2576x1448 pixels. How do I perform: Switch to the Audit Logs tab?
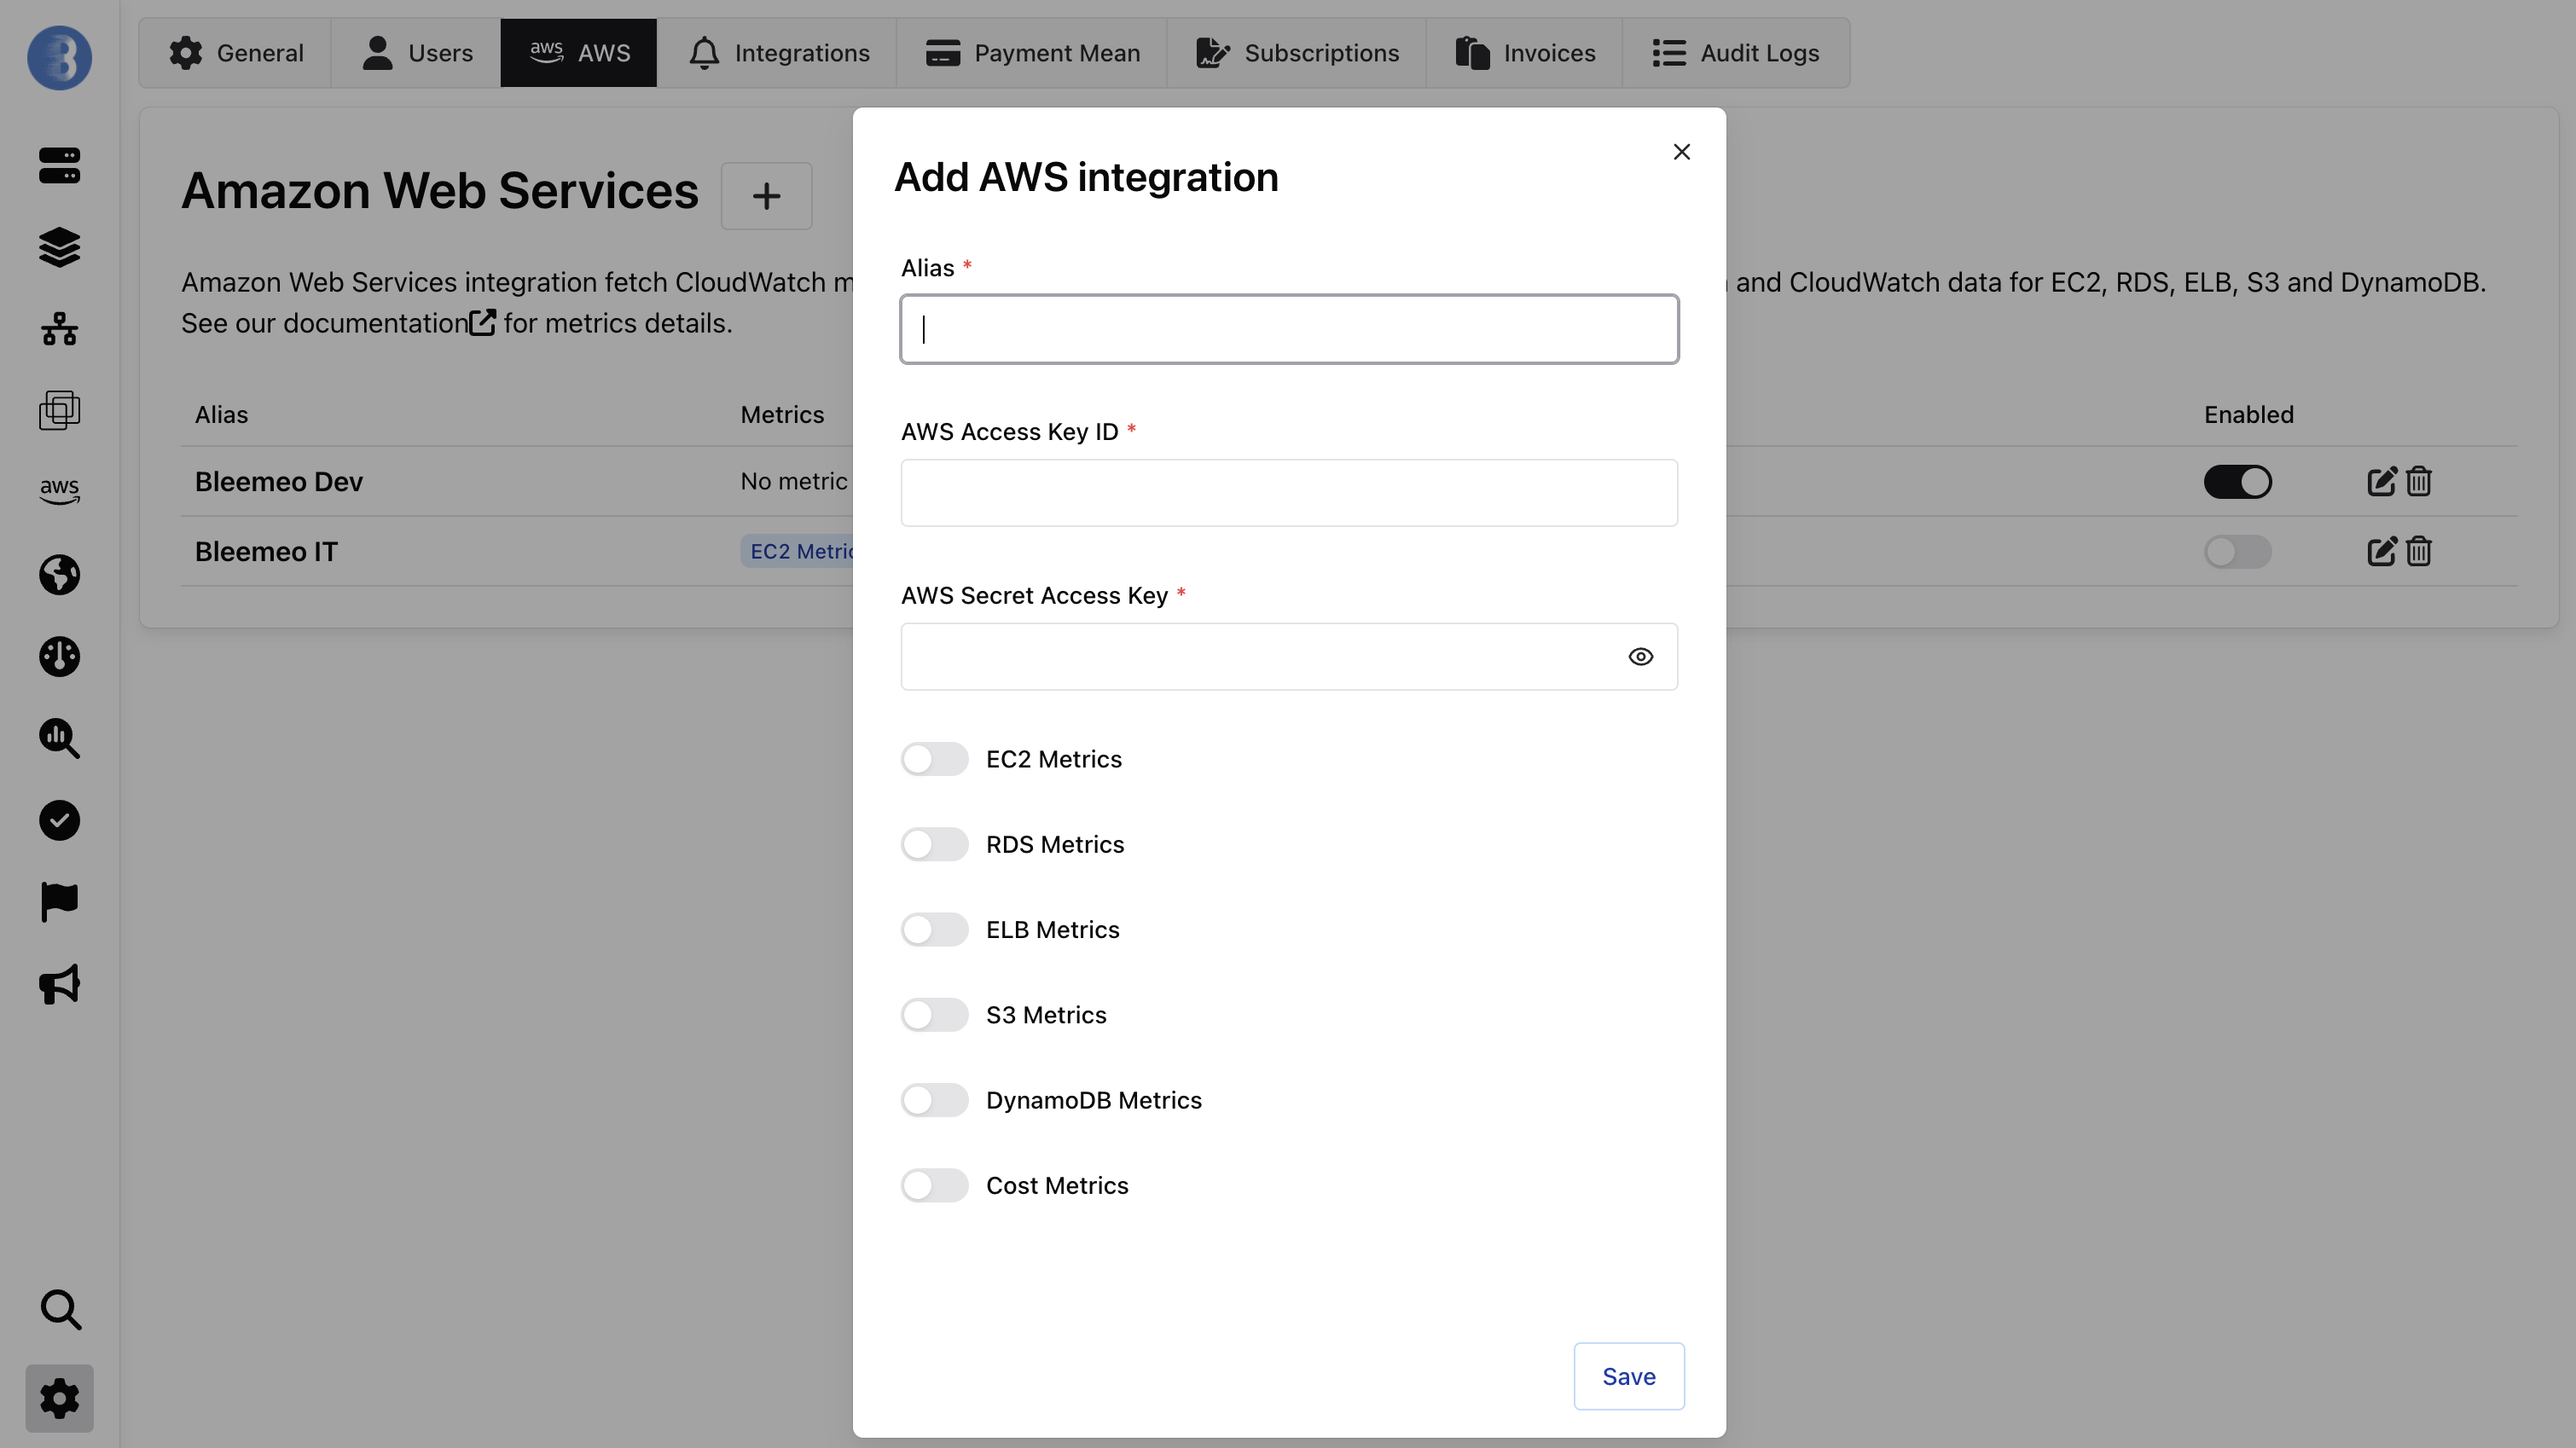pos(1736,52)
